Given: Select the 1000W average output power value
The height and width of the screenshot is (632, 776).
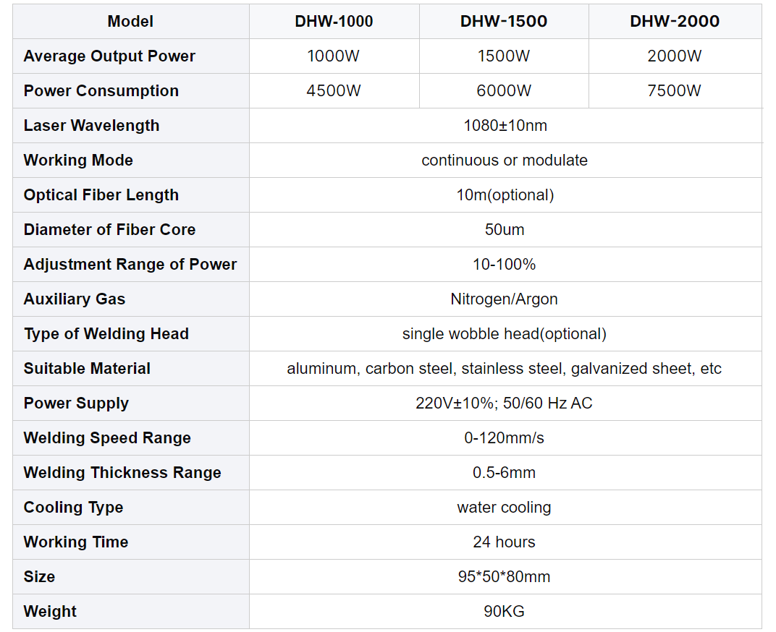Looking at the screenshot, I should (334, 56).
